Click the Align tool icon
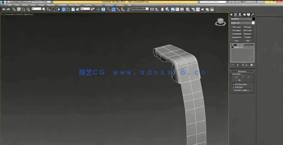Viewport: 283px width, 145px height. (x=157, y=9)
